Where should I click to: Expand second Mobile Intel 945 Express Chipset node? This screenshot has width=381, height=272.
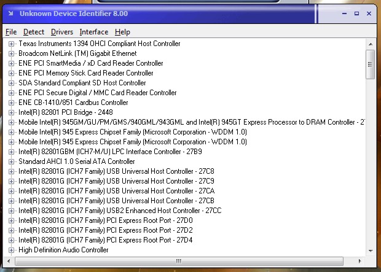click(11, 142)
